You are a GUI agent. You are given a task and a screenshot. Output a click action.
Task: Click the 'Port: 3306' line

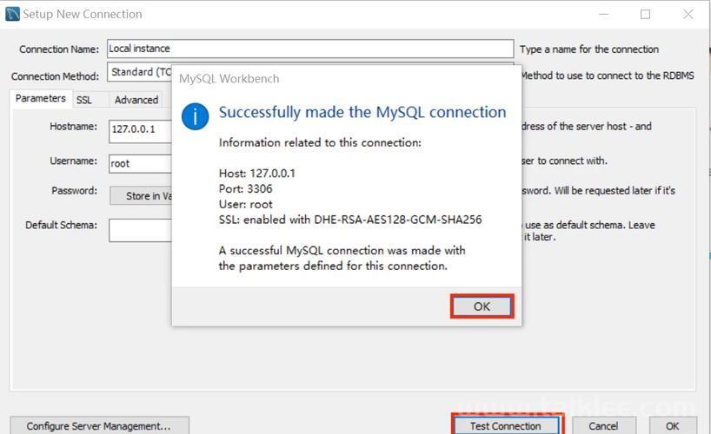click(245, 188)
